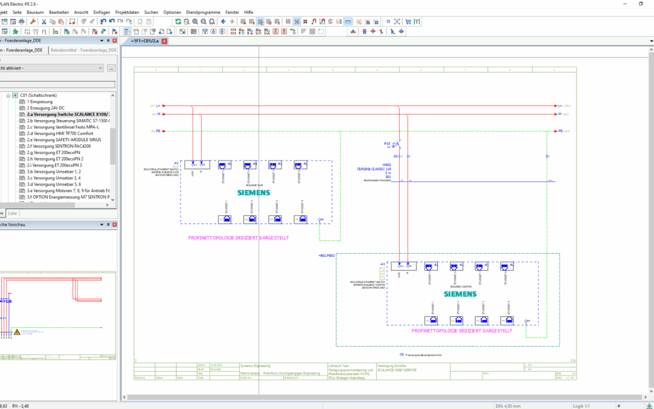
Task: Toggle grid B in the toolbar
Action: [x=251, y=22]
